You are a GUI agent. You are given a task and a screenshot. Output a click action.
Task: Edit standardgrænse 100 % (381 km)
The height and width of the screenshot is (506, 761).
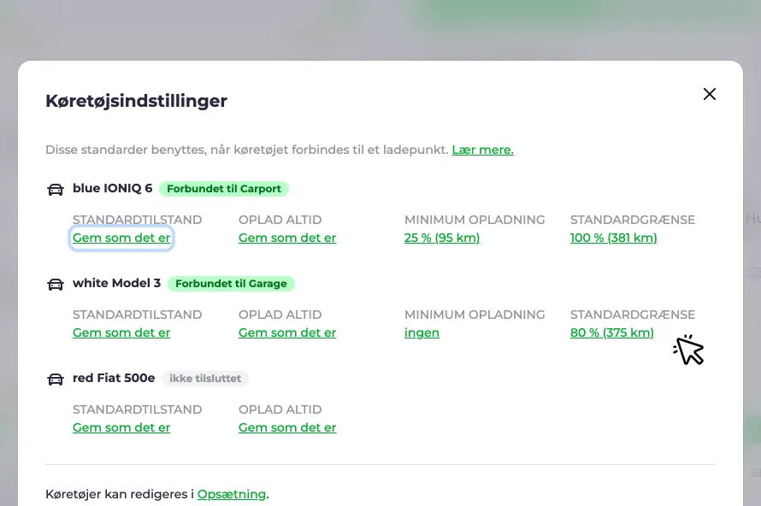click(614, 238)
